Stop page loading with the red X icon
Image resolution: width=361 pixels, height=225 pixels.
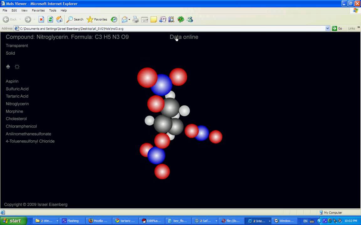tap(41, 19)
